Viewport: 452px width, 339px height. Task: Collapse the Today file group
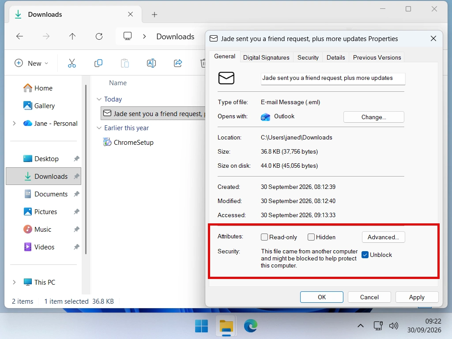(99, 99)
